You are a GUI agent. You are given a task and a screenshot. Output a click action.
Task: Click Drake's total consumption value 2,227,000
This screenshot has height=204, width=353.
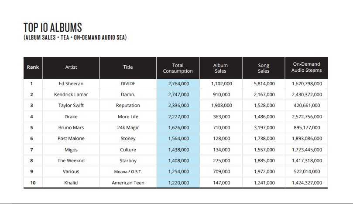pos(178,117)
